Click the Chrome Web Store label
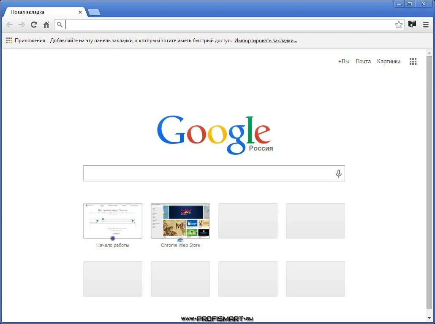This screenshot has height=324, width=435. point(180,245)
